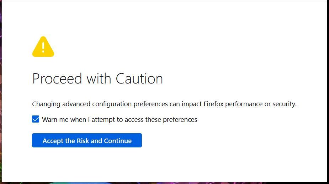The image size is (329, 184).
Task: Click the word "Accept" on the blue button
Action: [x=53, y=141]
